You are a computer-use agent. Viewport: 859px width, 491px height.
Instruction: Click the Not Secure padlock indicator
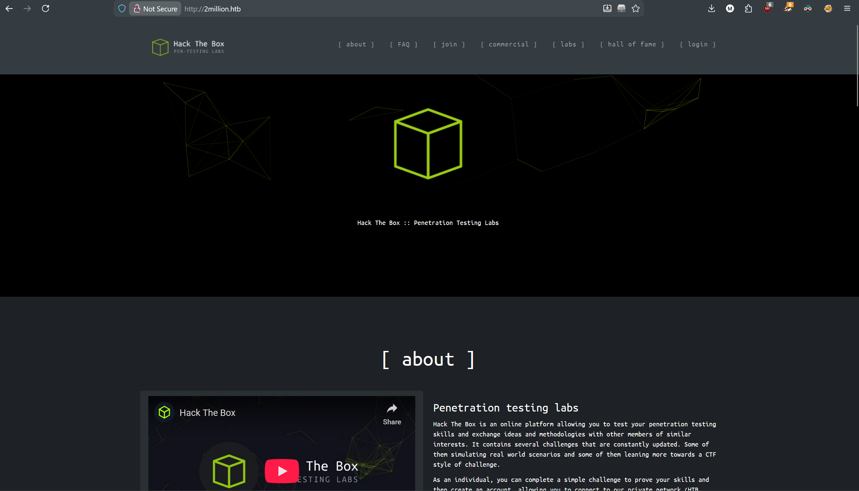(137, 8)
